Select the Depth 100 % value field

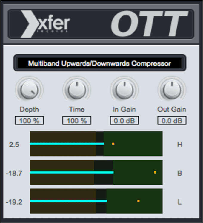click(x=29, y=121)
